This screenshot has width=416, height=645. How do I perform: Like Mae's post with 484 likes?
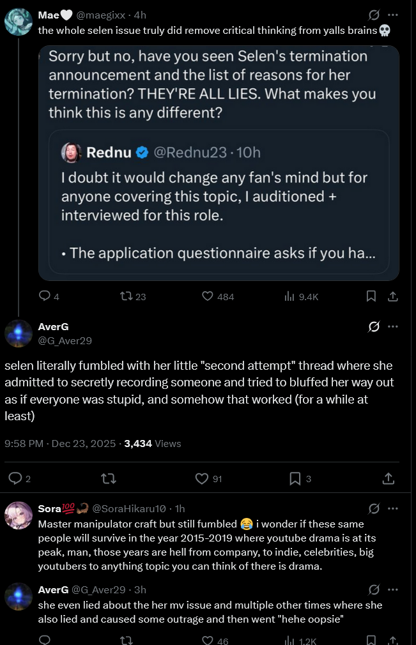coord(207,296)
